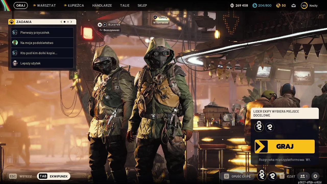Go to previous quests page arrow
Screen dimensions: 327x184
coord(61,22)
